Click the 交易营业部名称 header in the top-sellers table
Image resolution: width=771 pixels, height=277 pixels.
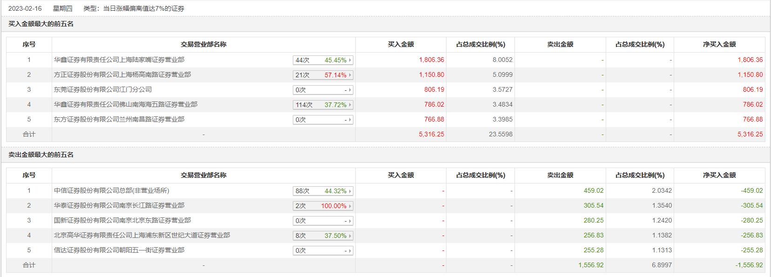pos(203,175)
